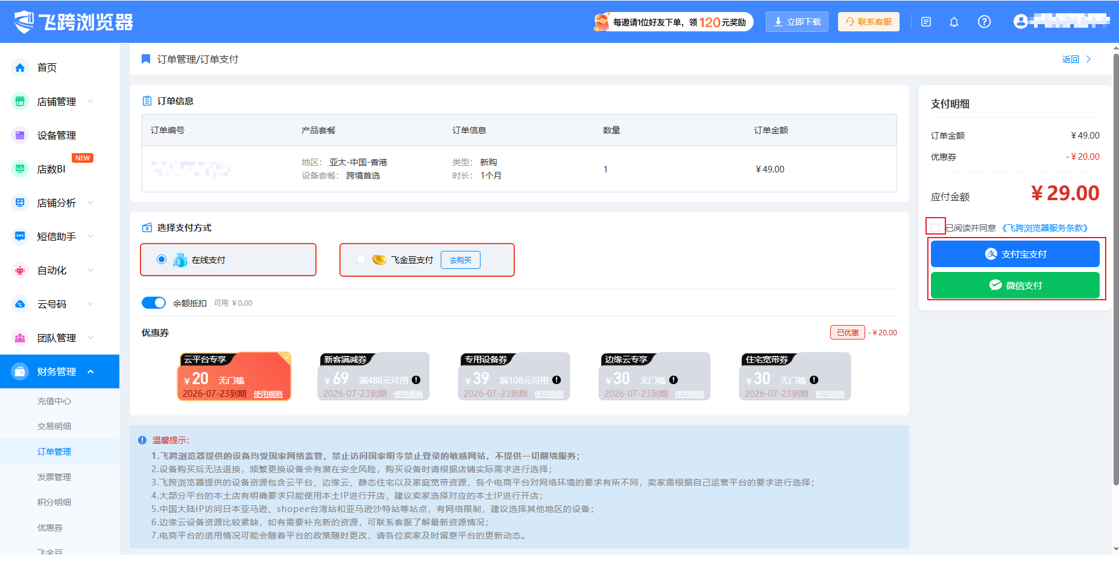Collapse the 财务管理 menu chevron
The image size is (1119, 565).
coord(90,371)
